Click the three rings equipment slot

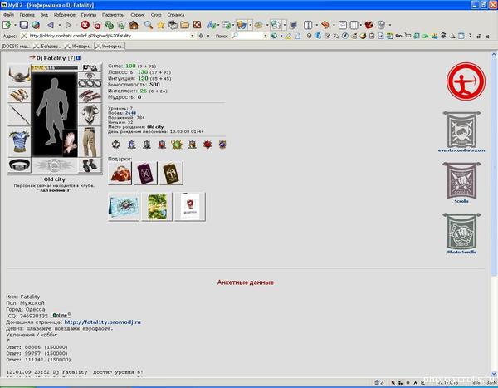pos(90,83)
